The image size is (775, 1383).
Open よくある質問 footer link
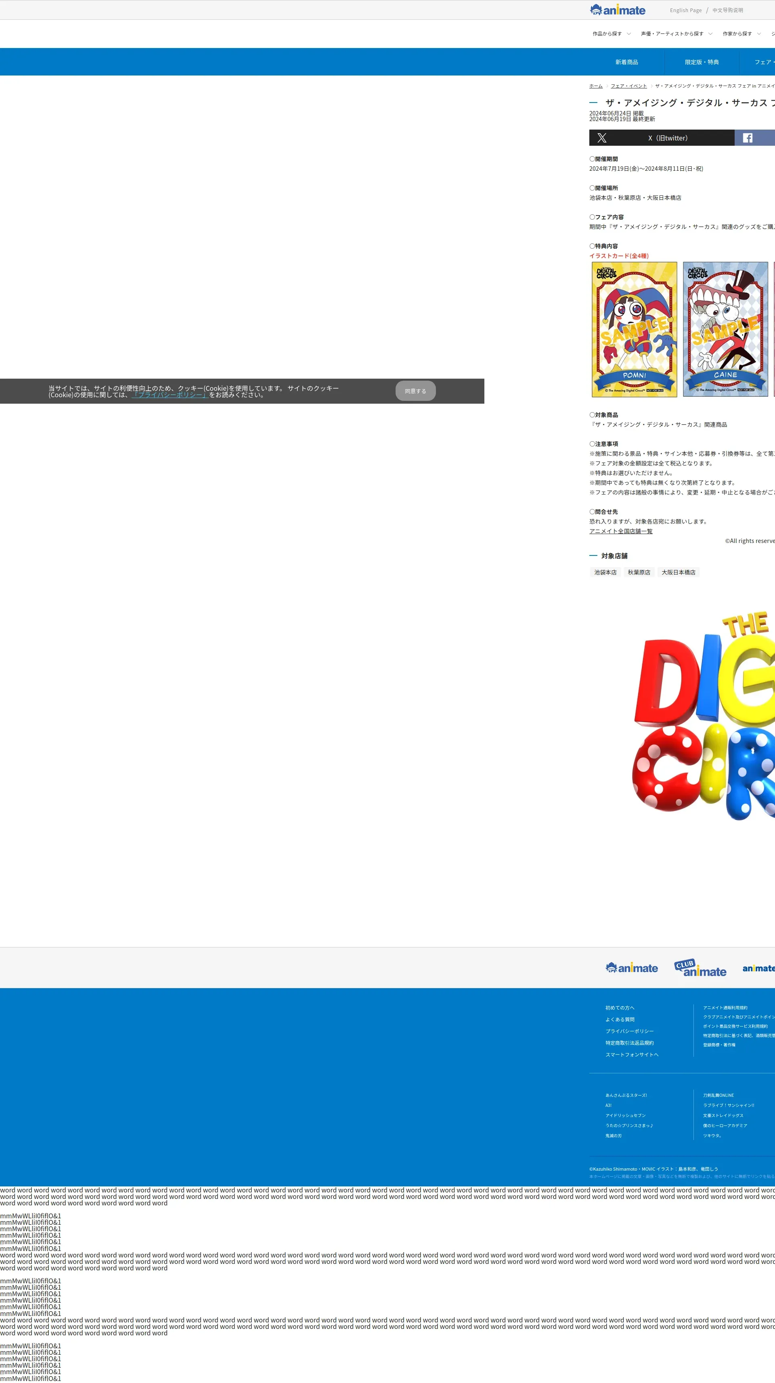tap(620, 1020)
